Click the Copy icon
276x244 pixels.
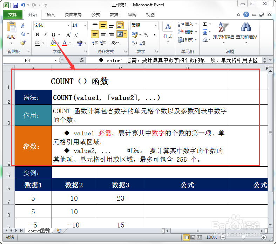[x=22, y=34]
